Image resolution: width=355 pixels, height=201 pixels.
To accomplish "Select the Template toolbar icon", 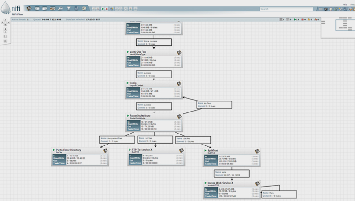I will tap(76, 8).
